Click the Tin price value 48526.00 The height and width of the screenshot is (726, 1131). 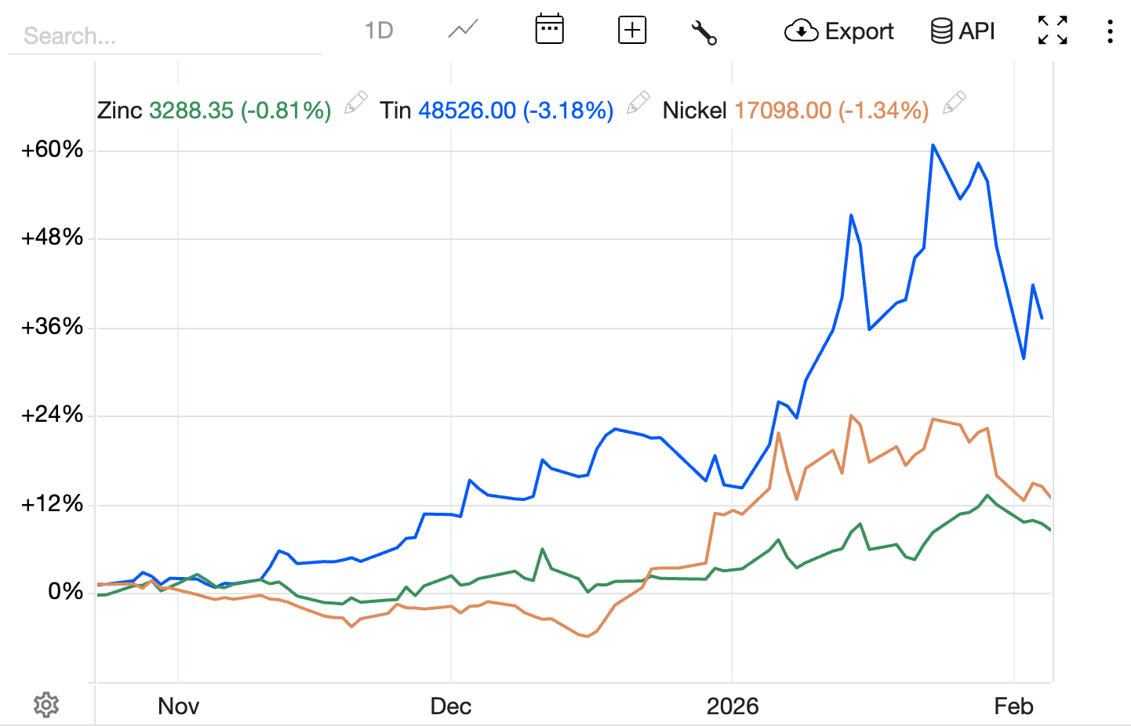point(467,111)
